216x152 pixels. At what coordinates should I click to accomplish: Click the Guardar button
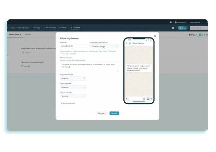[115, 113]
